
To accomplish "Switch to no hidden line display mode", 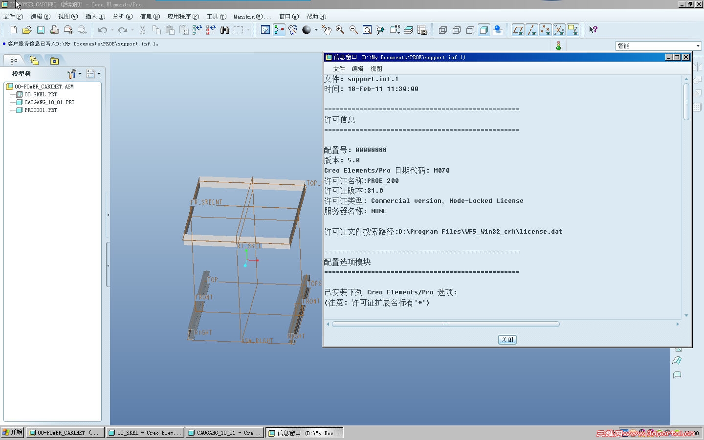I will [x=470, y=30].
